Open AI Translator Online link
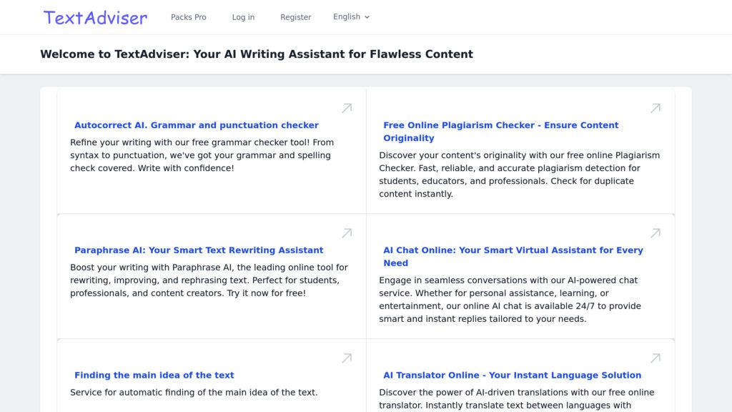 point(512,375)
